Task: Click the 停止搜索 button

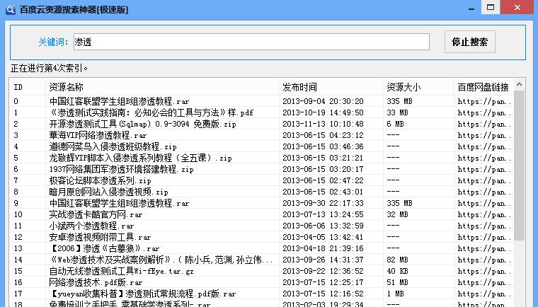Action: pyautogui.click(x=470, y=42)
